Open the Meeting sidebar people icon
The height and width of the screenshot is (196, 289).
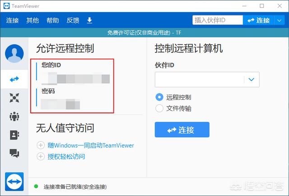tap(14, 117)
